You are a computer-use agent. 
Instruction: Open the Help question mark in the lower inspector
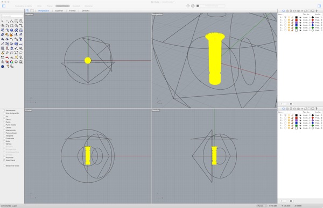pos(316,109)
